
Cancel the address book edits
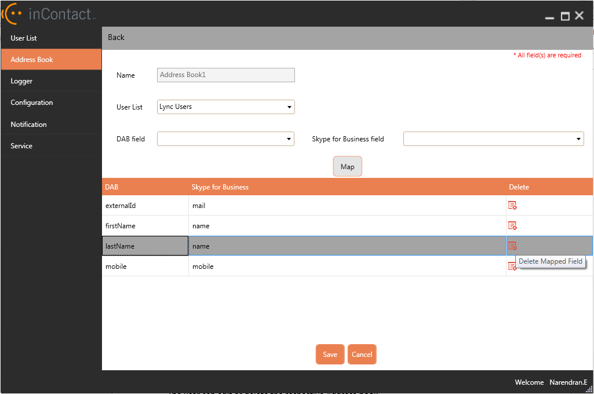(x=362, y=354)
